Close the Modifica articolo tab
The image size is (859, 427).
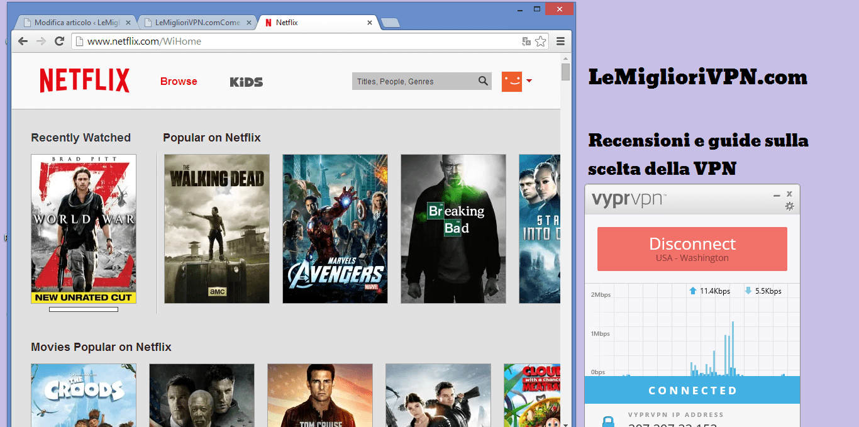point(128,23)
